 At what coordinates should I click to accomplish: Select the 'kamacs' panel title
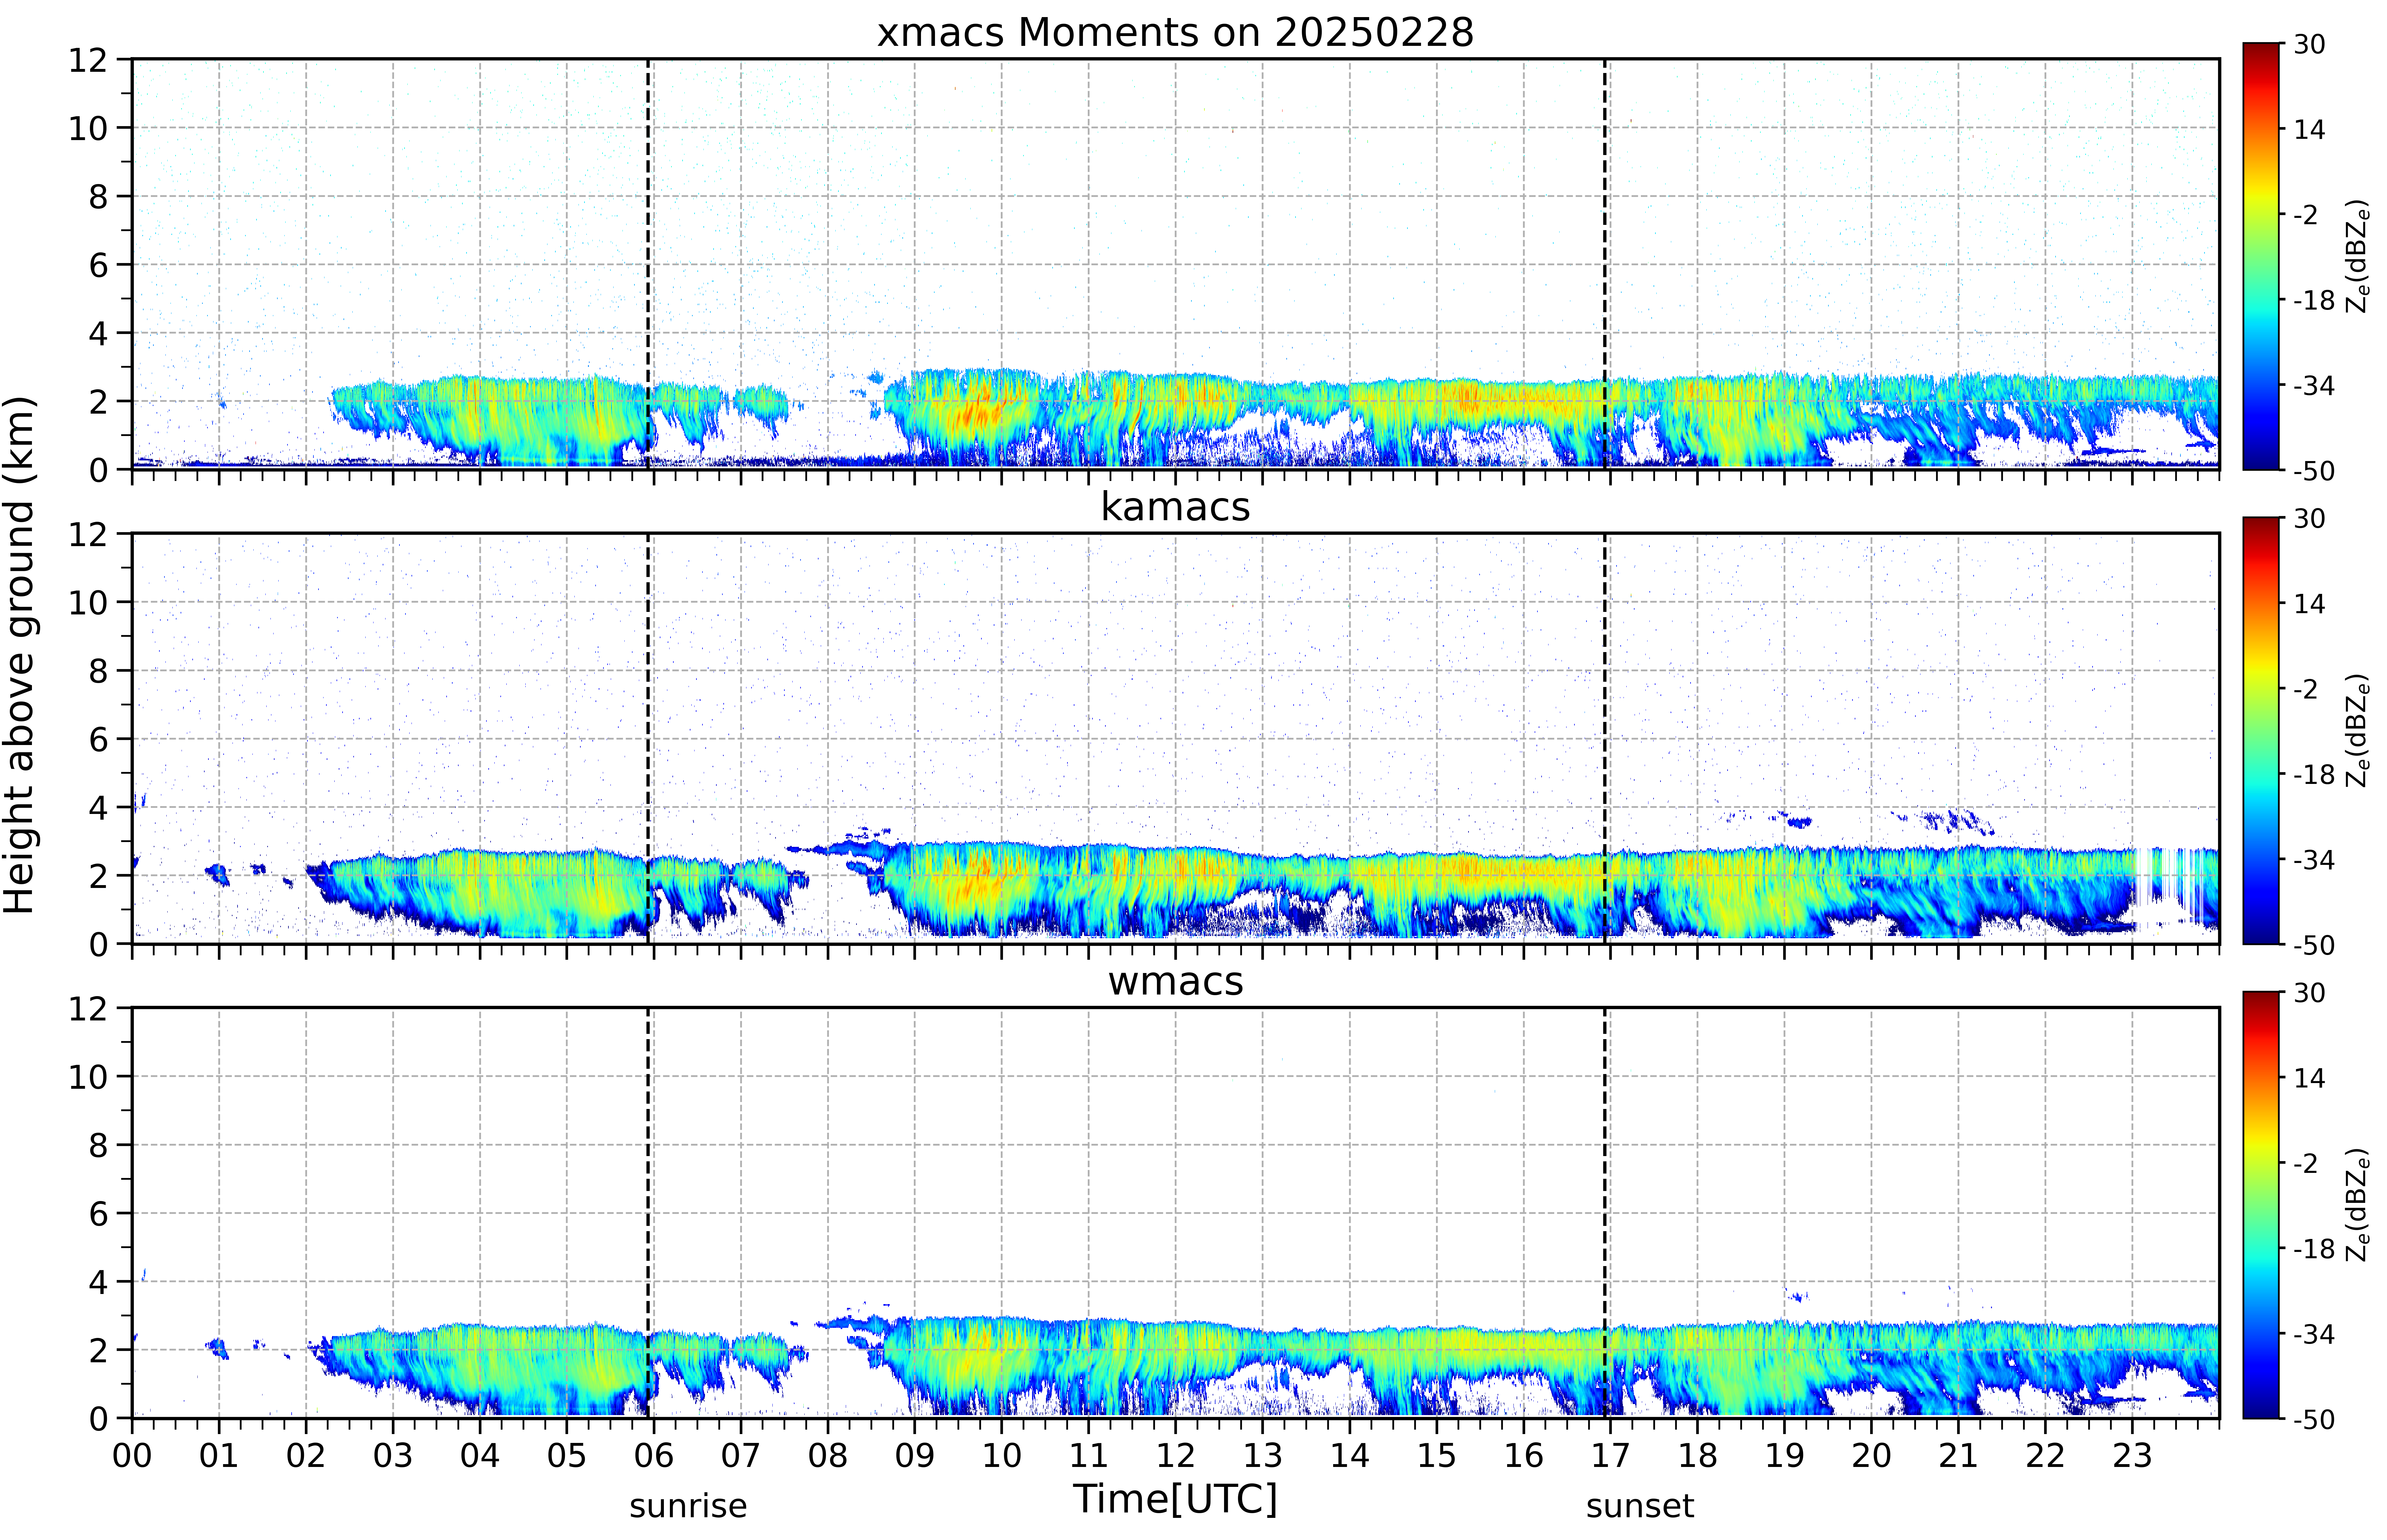[x=1175, y=507]
